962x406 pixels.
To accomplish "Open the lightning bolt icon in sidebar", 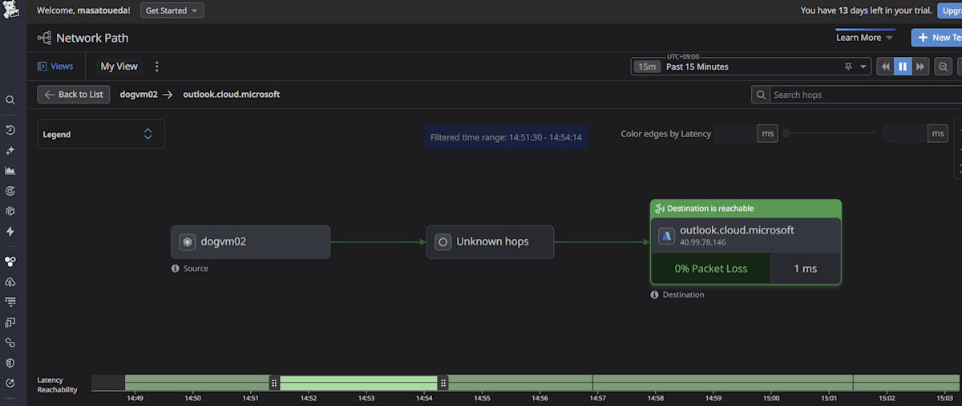I will point(10,231).
